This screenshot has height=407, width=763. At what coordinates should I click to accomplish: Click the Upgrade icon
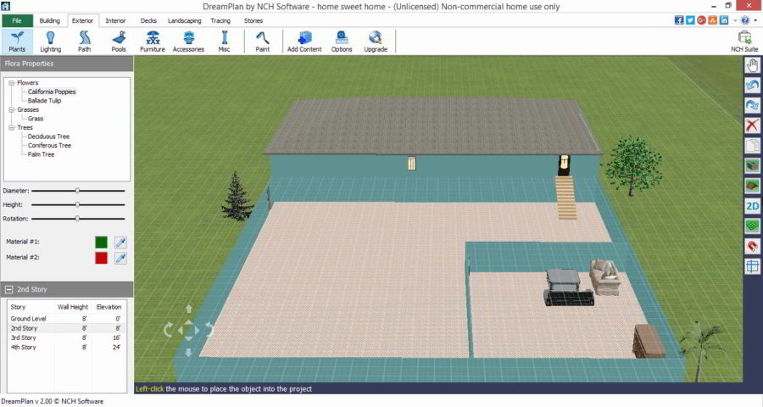(x=376, y=42)
